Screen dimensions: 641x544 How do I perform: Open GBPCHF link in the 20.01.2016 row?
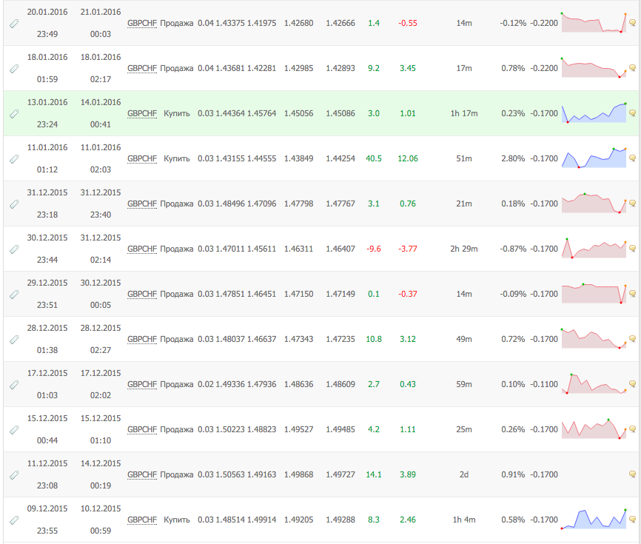pos(142,23)
